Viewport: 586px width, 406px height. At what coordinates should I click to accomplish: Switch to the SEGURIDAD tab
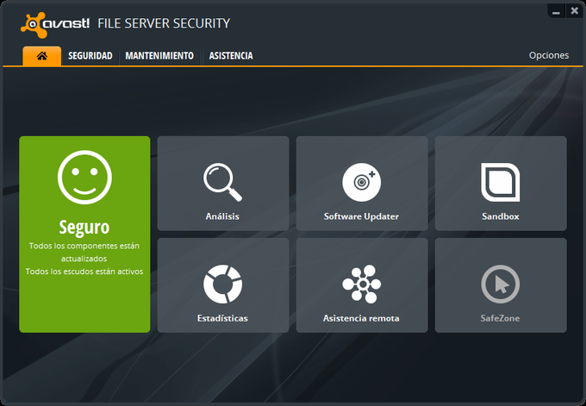point(90,56)
